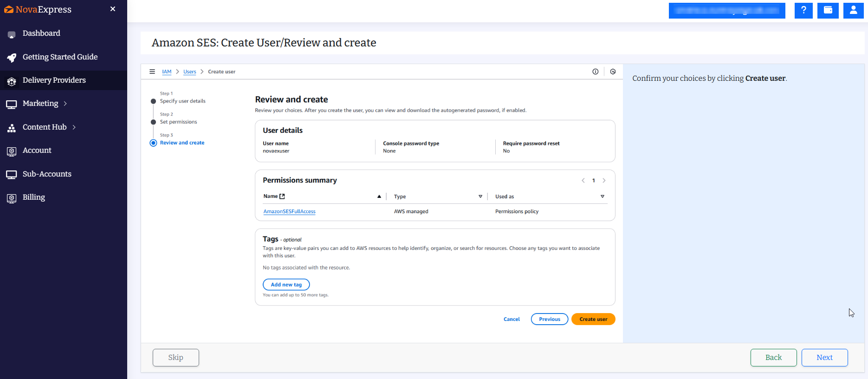The image size is (868, 379).
Task: Click the orange Create user button
Action: [x=593, y=319]
